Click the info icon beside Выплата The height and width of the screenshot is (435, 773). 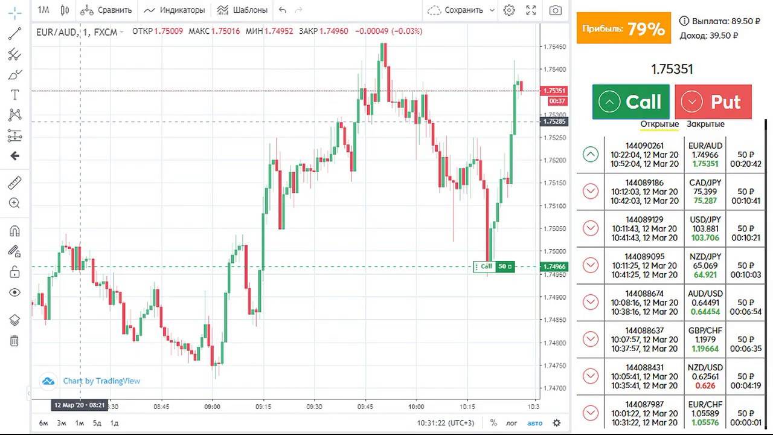click(684, 21)
